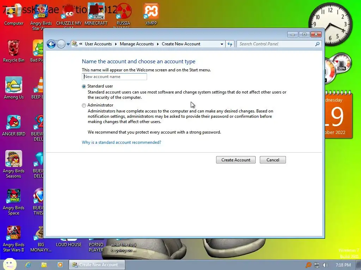Open the BEEP desktop icon with traffic cone
This screenshot has width=361, height=270.
point(38,88)
